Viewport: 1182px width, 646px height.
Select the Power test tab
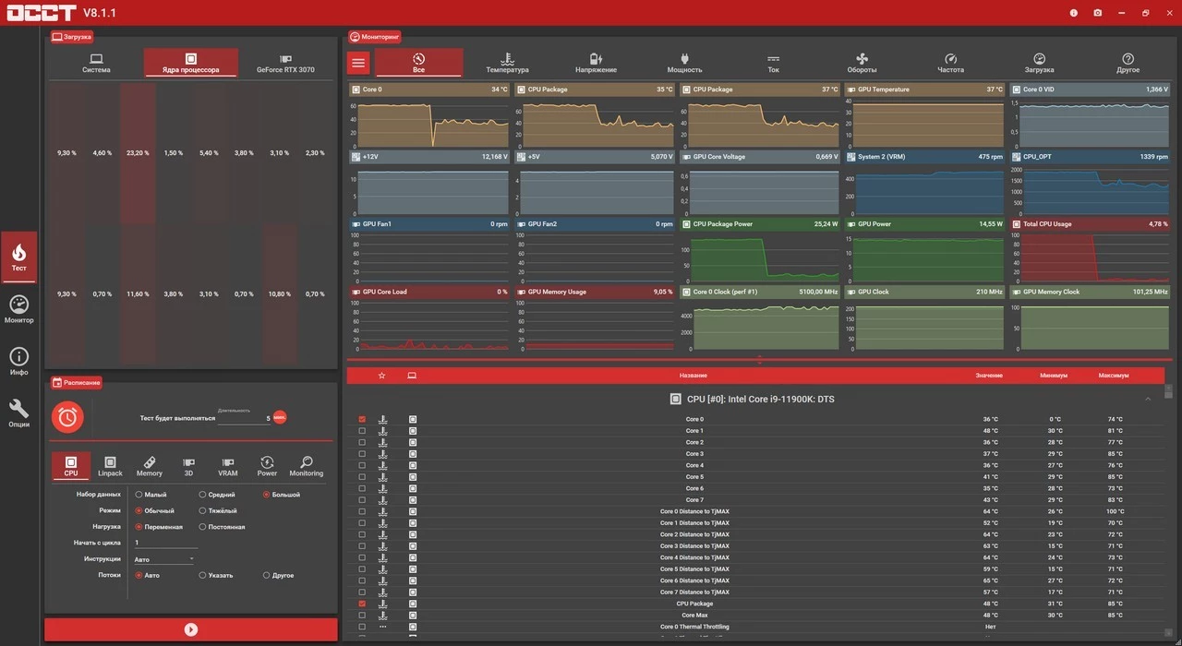click(267, 466)
